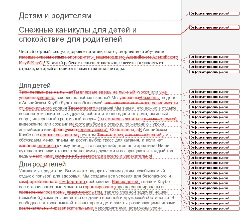
Task: Click the "Для родителей" section heading
Action: [42, 164]
